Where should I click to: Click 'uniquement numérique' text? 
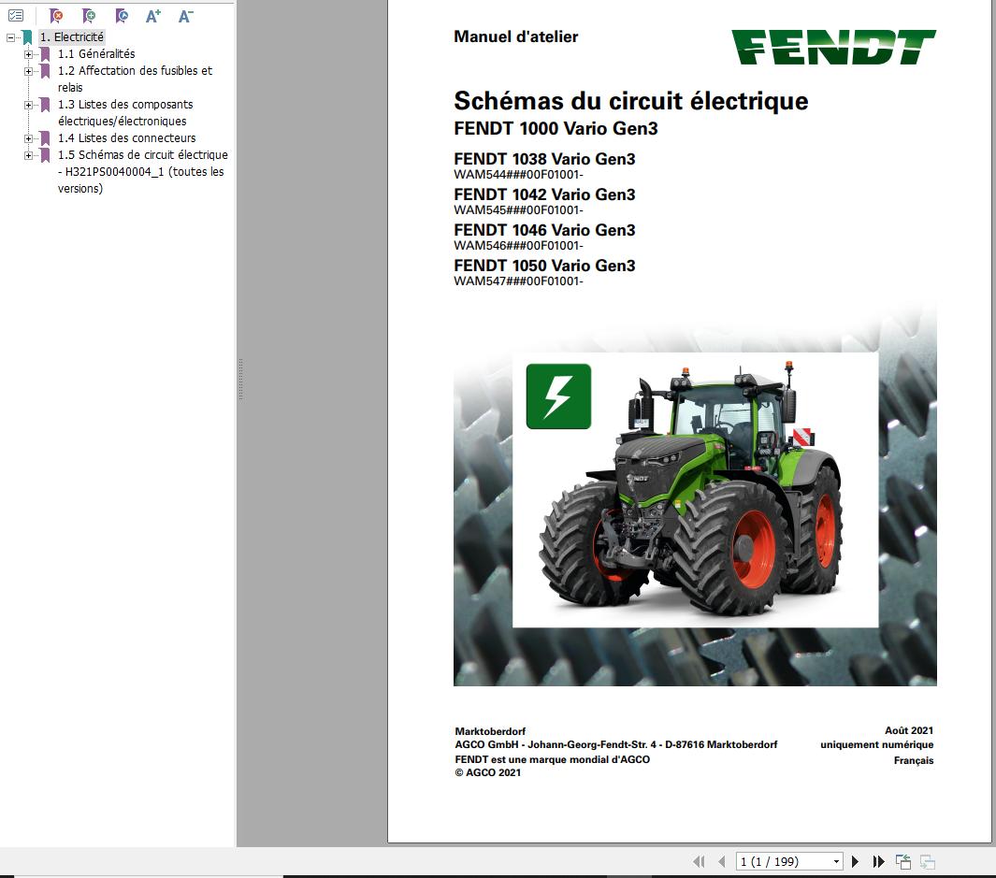(876, 744)
